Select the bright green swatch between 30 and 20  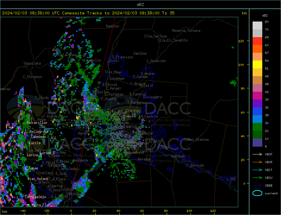[x=257, y=127]
